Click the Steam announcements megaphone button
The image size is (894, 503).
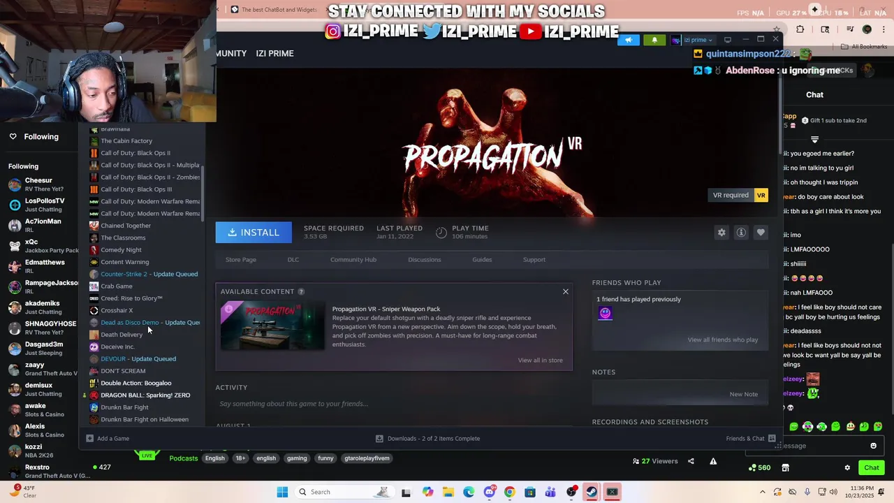point(629,40)
